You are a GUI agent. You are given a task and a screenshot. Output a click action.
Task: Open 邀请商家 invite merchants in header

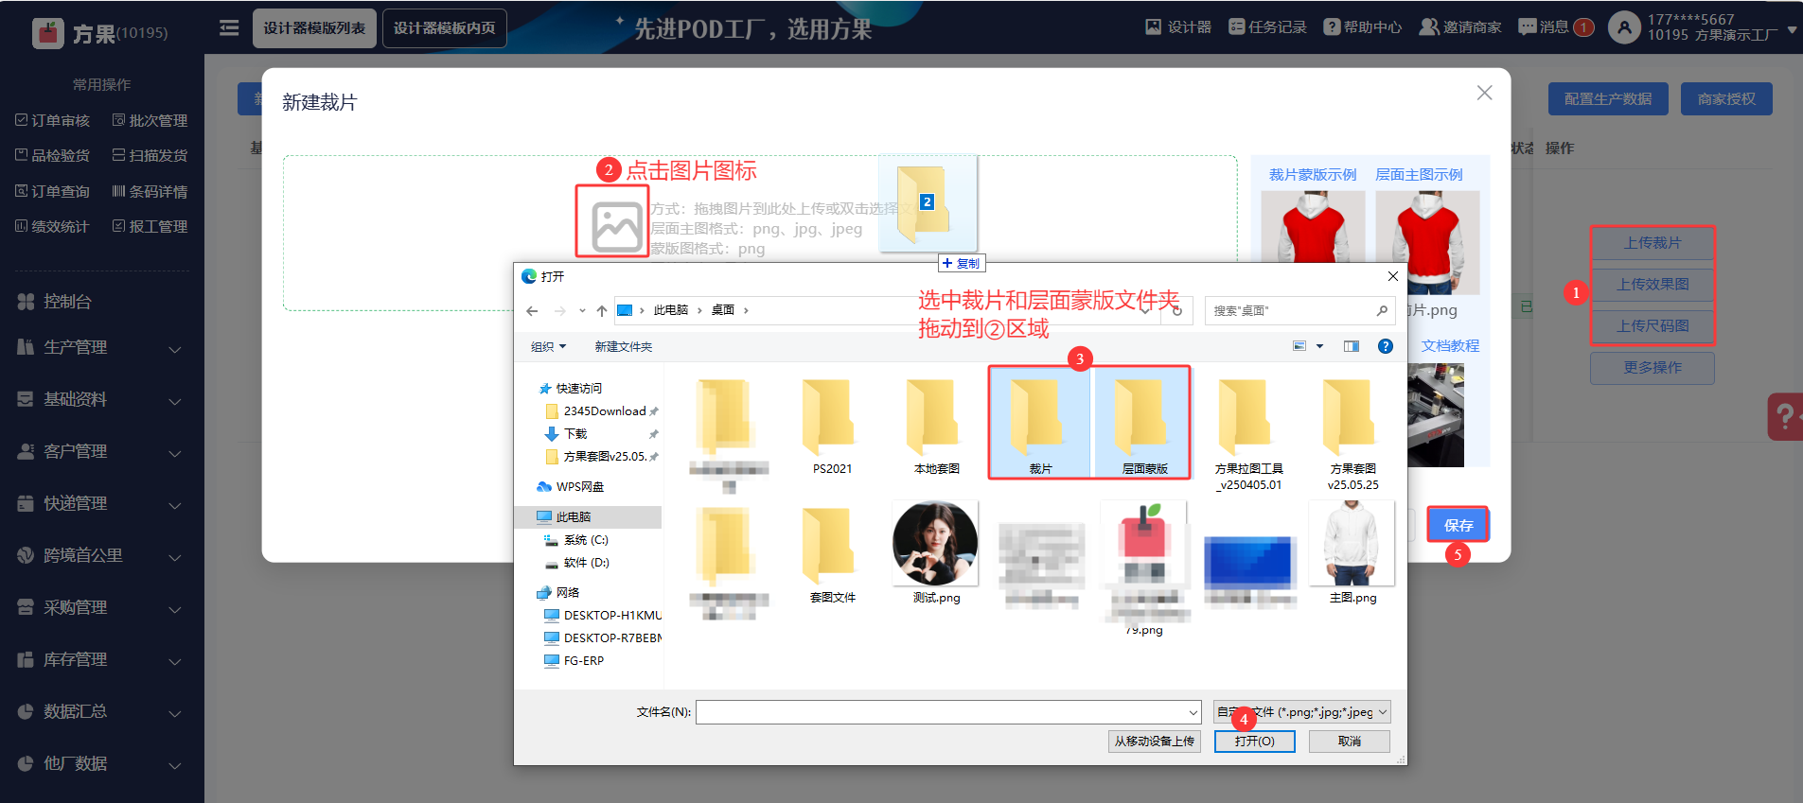pyautogui.click(x=1460, y=27)
